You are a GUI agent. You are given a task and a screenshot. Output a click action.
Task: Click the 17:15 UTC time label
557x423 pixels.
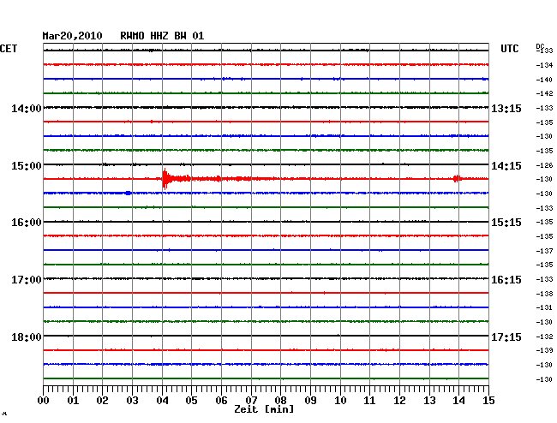506,337
